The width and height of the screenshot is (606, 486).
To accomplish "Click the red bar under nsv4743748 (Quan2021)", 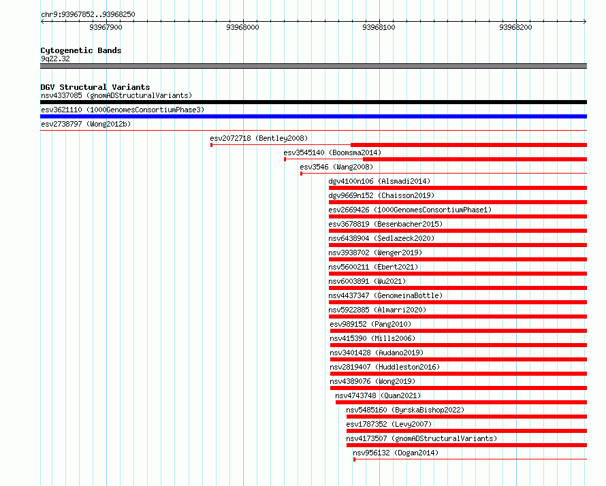I will tap(462, 402).
